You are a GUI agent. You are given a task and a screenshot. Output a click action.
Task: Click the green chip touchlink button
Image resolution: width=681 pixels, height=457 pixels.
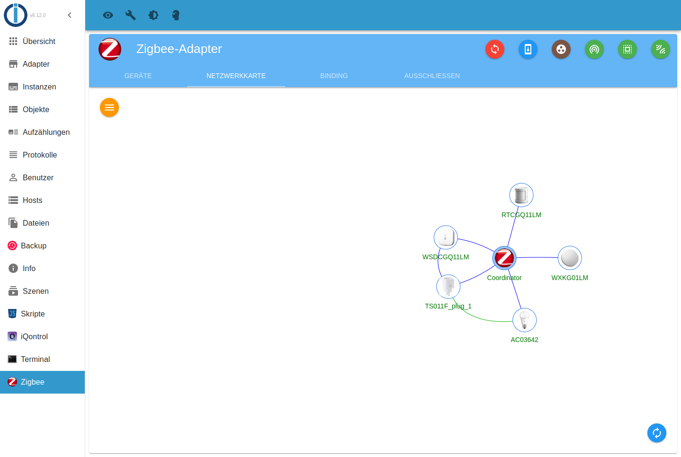[627, 49]
